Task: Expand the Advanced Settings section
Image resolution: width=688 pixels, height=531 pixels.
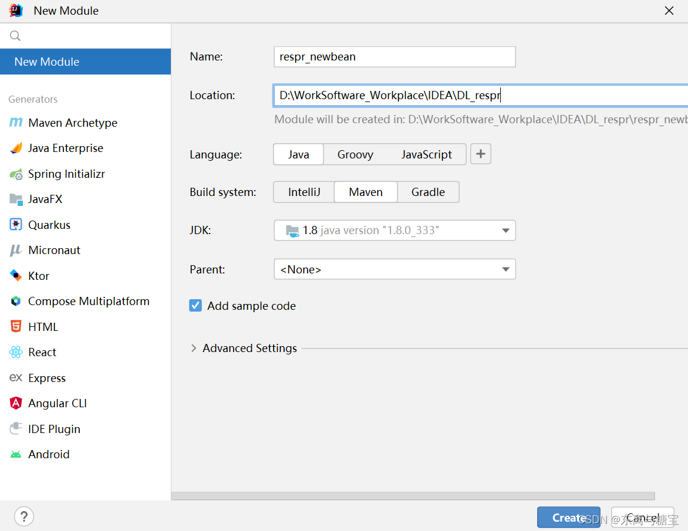Action: pos(194,348)
